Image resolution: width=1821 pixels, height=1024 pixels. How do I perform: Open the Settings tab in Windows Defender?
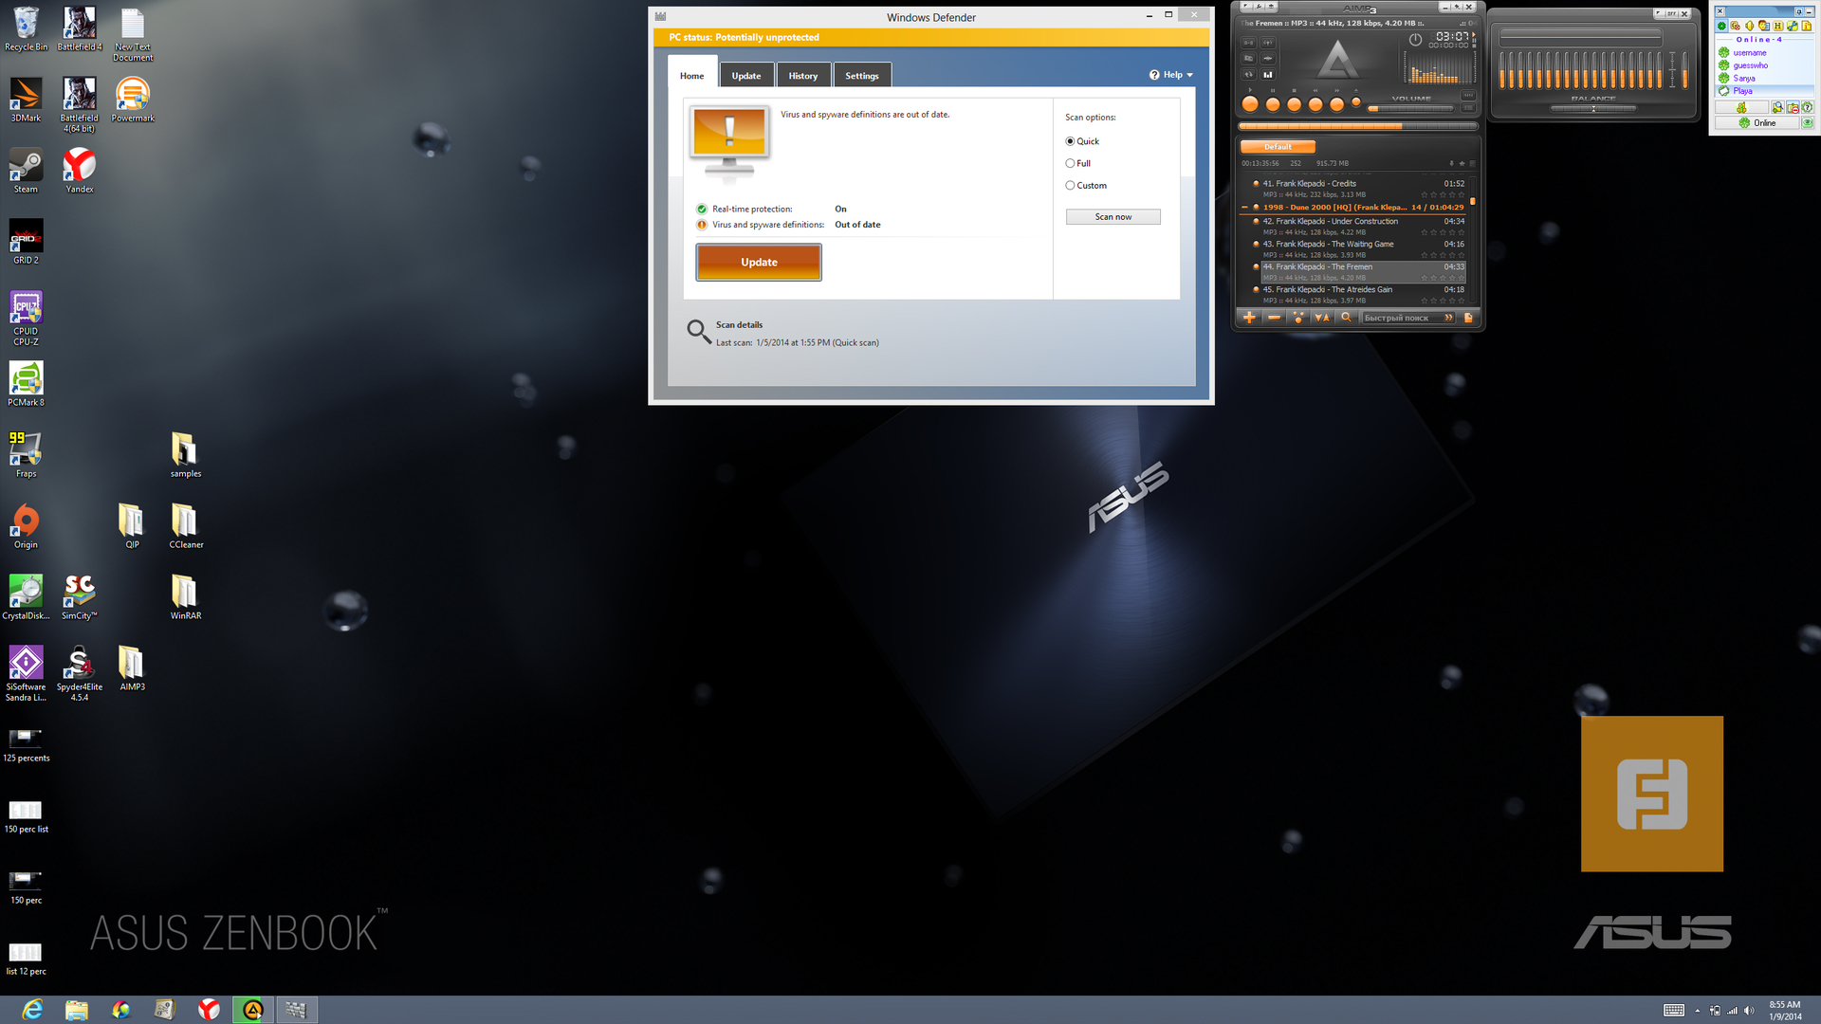[x=861, y=76]
